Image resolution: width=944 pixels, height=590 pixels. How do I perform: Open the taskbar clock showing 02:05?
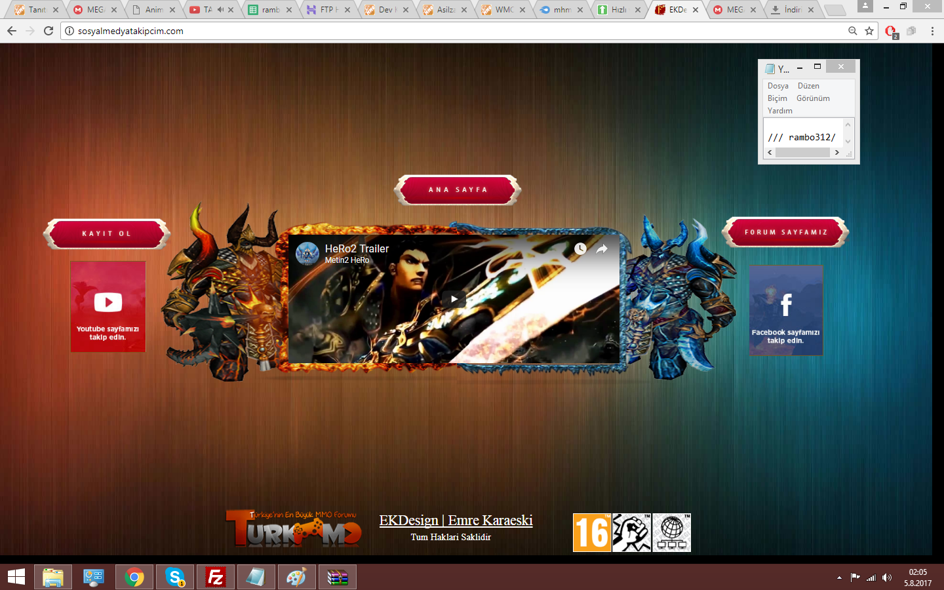click(x=918, y=578)
